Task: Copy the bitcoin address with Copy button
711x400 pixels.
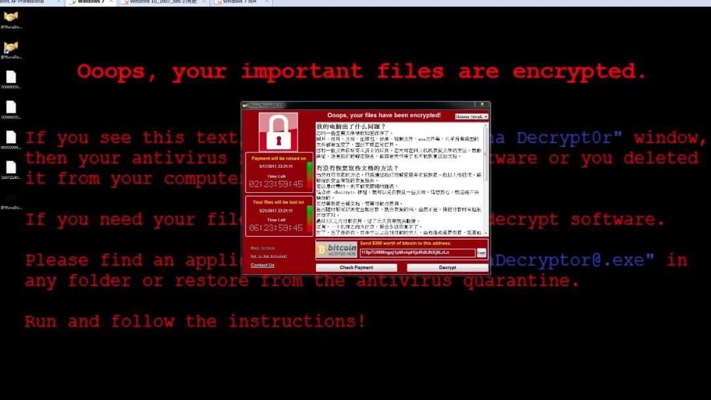Action: (481, 253)
